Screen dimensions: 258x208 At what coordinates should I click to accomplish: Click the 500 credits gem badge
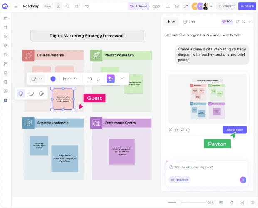click(227, 22)
